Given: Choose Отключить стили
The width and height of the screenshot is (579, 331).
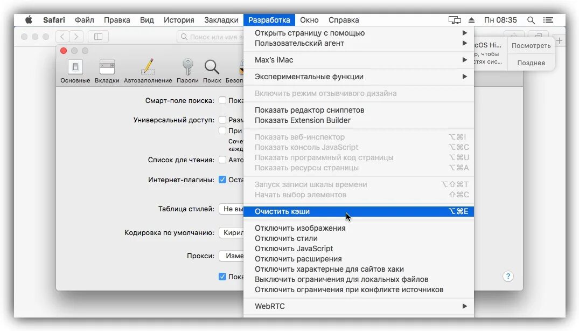Looking at the screenshot, I should (x=359, y=238).
